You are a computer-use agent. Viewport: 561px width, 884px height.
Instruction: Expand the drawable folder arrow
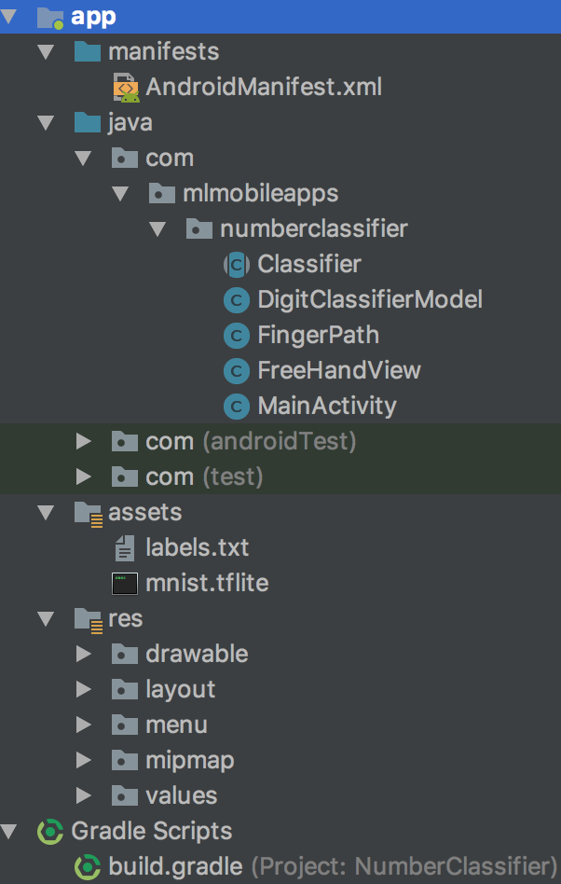83,654
